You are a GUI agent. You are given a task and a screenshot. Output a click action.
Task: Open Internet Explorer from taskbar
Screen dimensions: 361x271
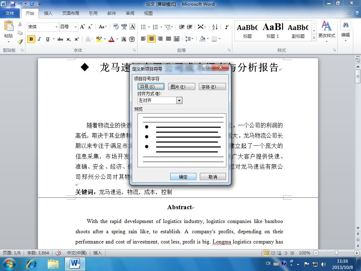pos(32,264)
